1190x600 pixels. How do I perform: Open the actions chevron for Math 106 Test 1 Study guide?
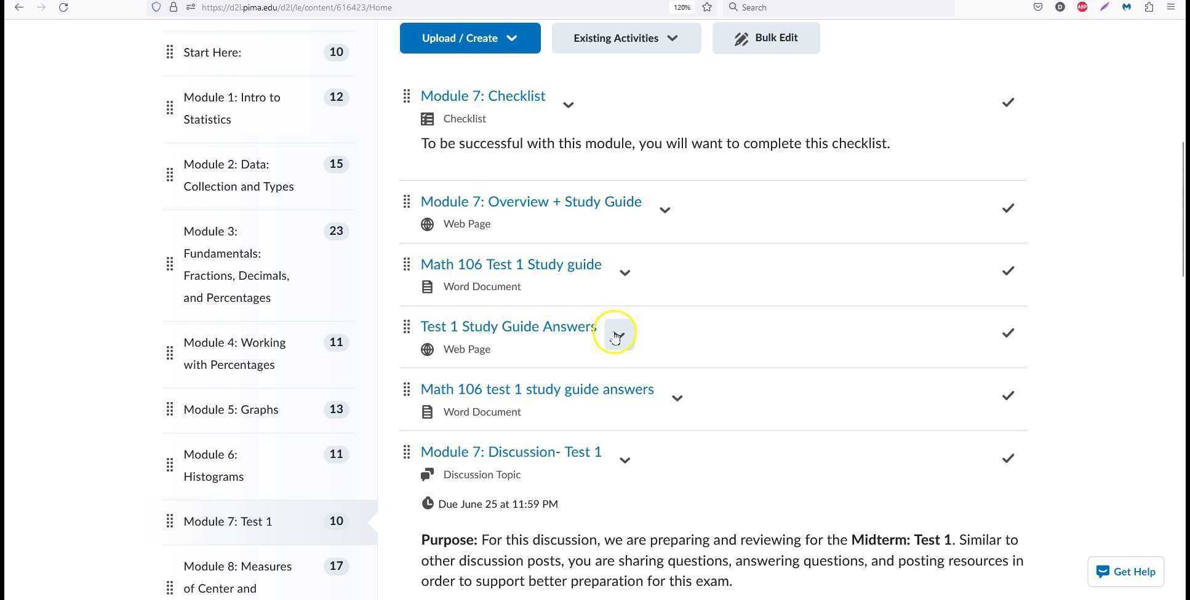(625, 272)
